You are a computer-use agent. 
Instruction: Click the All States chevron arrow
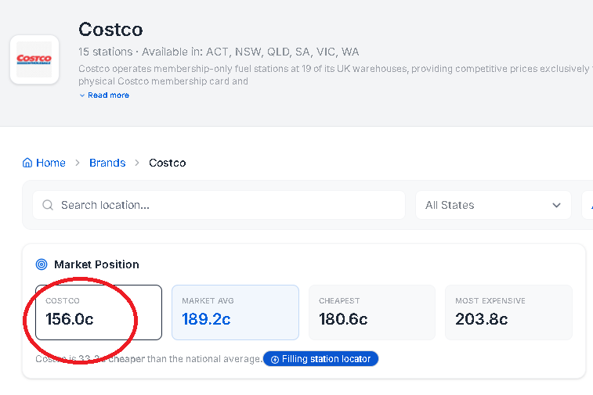tap(556, 205)
